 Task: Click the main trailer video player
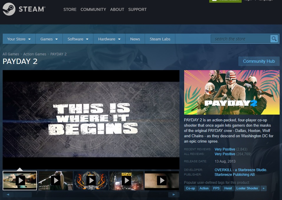click(x=91, y=120)
